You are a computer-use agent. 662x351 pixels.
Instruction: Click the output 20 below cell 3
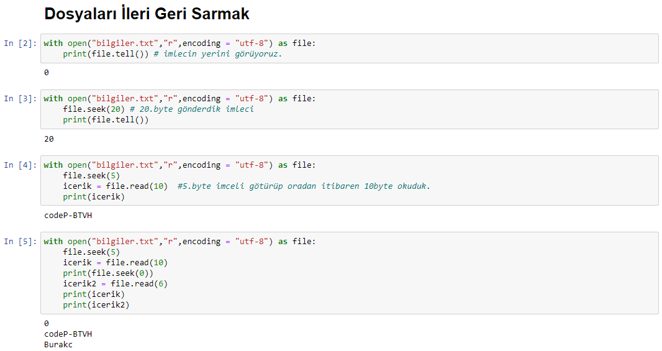[x=49, y=139]
